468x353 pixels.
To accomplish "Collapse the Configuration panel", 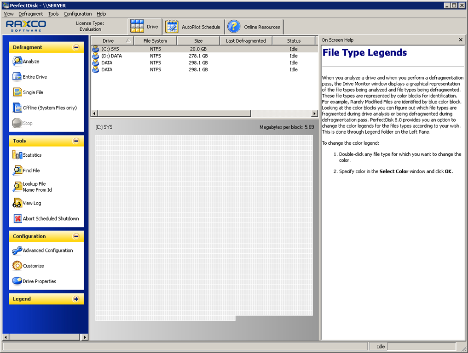I will (x=76, y=236).
